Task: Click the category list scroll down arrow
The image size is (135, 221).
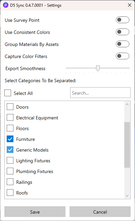Action: (127, 196)
